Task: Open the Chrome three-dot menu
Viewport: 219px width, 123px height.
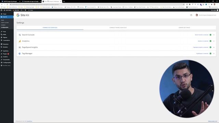Action: tap(217, 4)
